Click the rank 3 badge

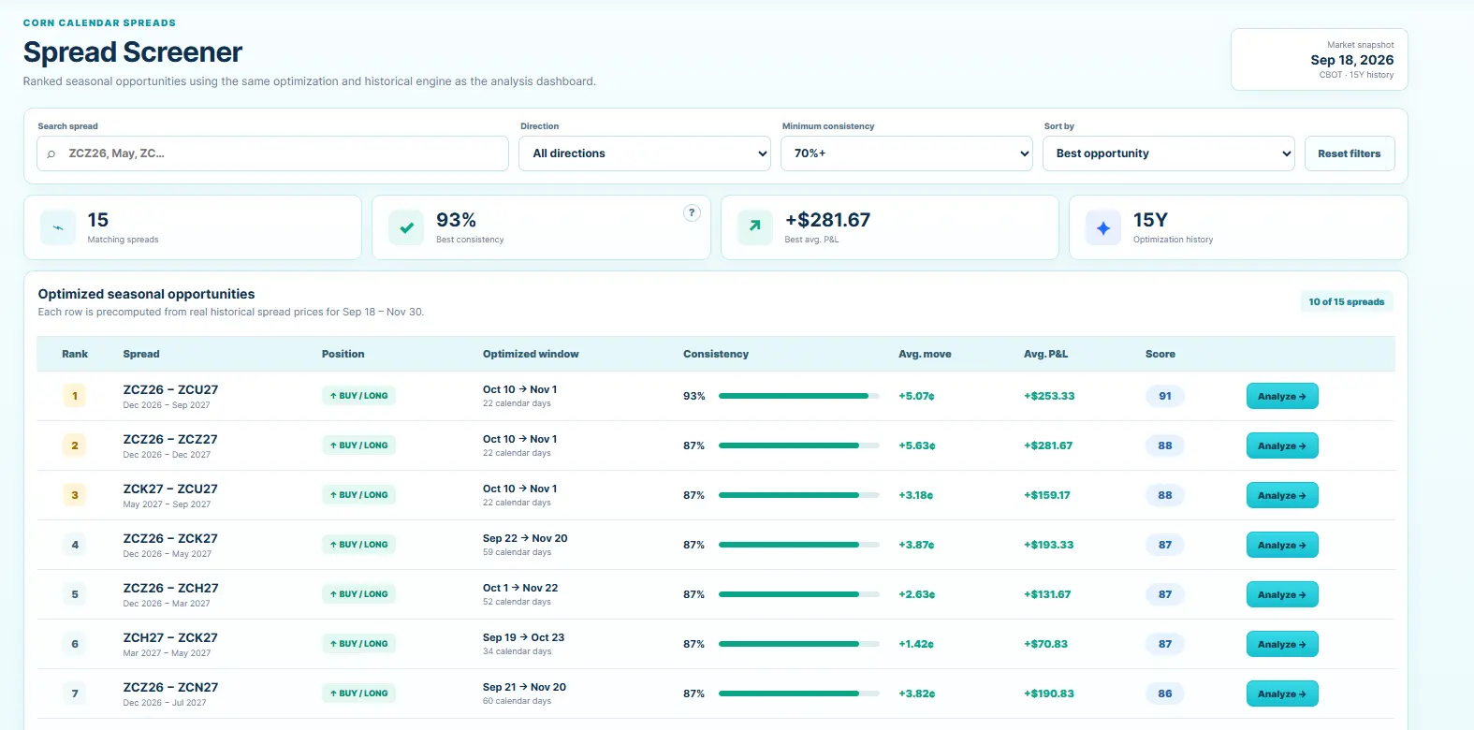coord(75,495)
